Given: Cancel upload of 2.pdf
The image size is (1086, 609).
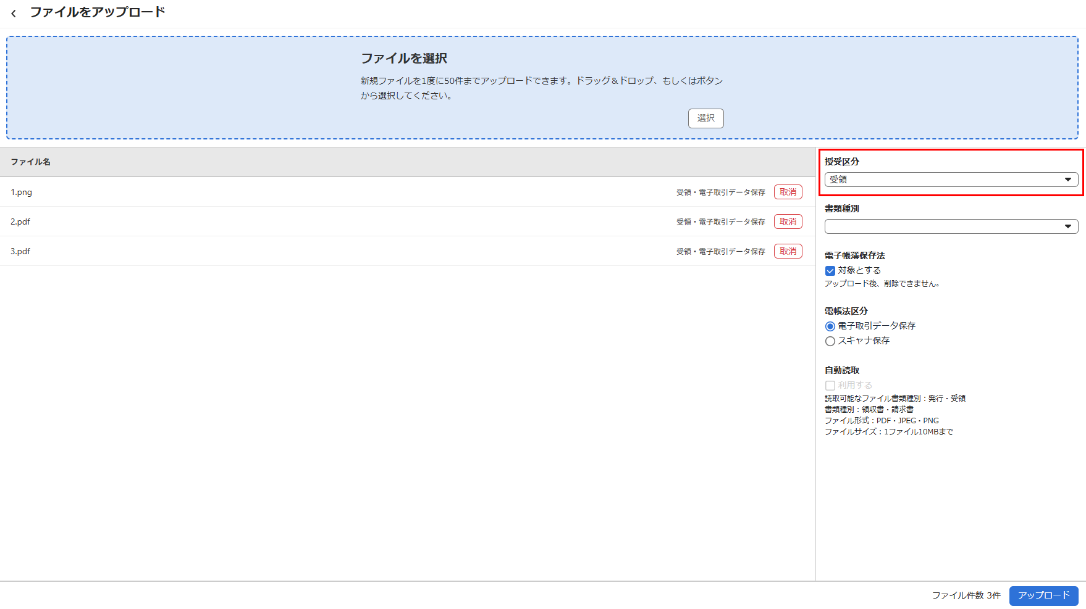Looking at the screenshot, I should coord(788,222).
